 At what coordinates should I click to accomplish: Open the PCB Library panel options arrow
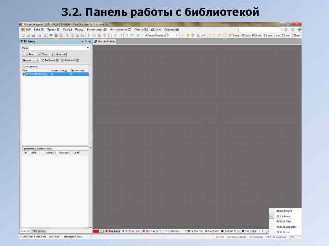pos(82,41)
